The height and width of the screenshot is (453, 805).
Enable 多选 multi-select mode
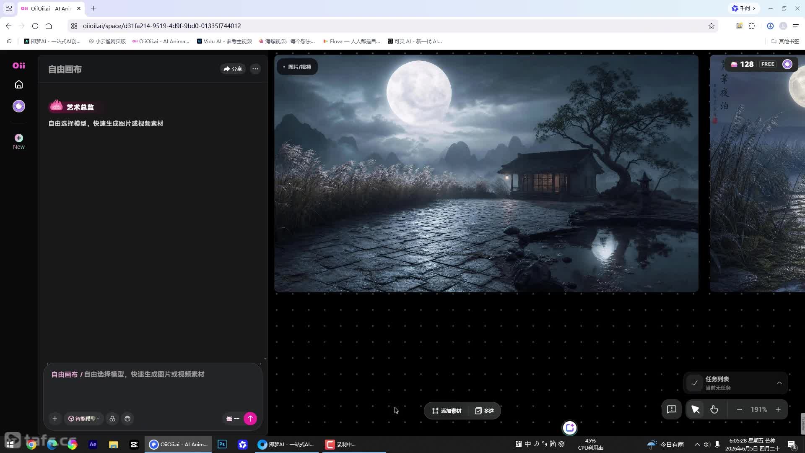point(485,411)
